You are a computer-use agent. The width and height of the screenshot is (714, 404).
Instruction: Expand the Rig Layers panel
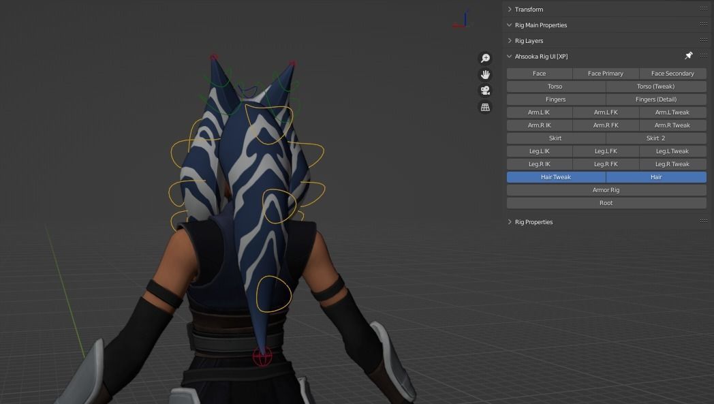(510, 41)
